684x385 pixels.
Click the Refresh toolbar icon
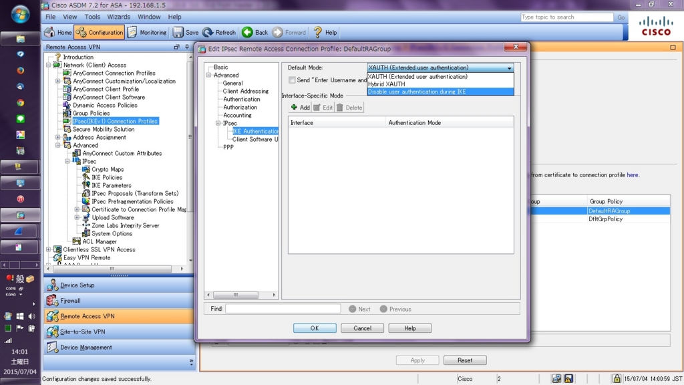(x=208, y=32)
